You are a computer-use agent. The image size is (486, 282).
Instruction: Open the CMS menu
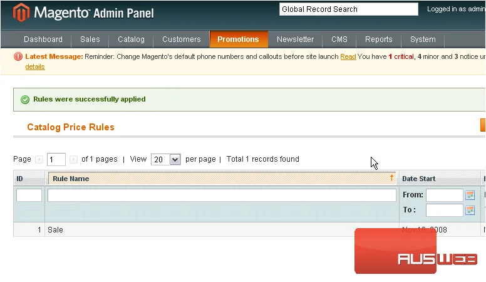(x=339, y=39)
